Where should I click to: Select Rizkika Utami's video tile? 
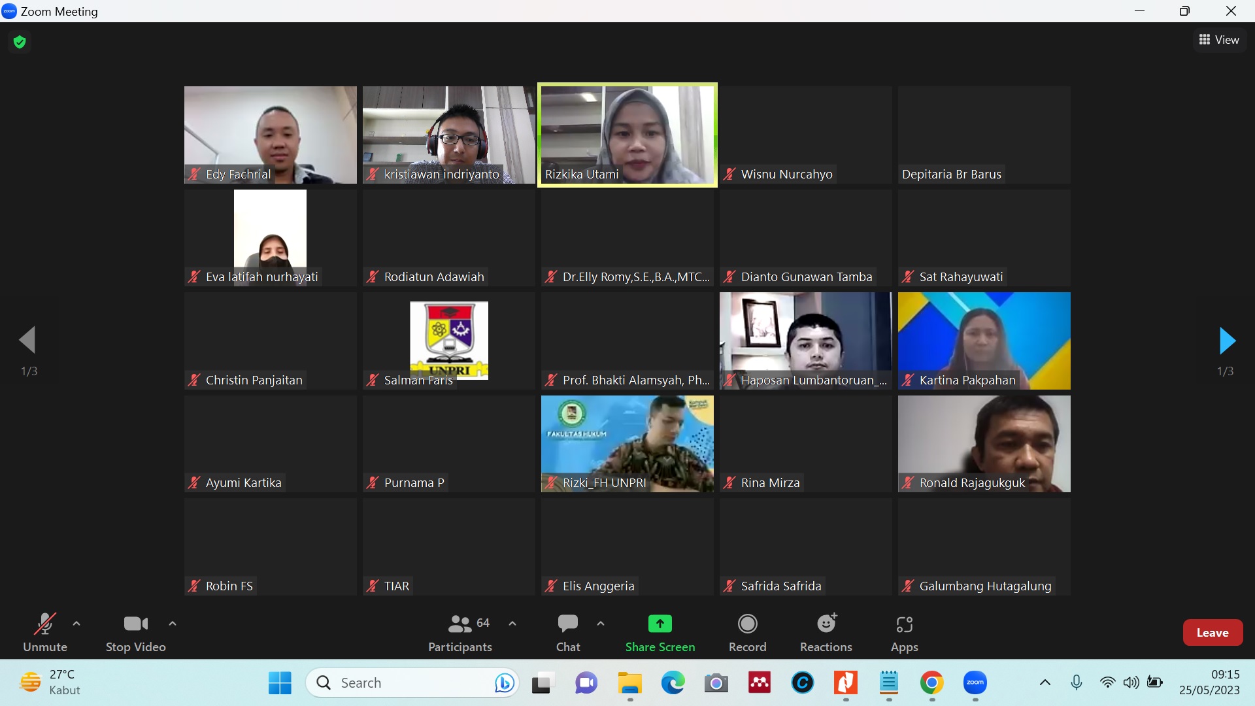pyautogui.click(x=627, y=135)
